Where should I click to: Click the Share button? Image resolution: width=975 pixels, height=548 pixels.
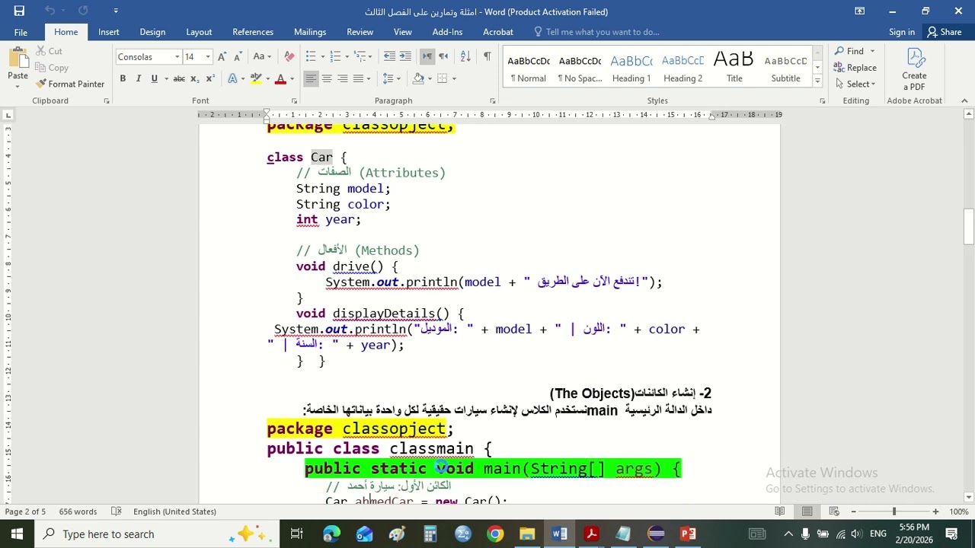coord(945,32)
